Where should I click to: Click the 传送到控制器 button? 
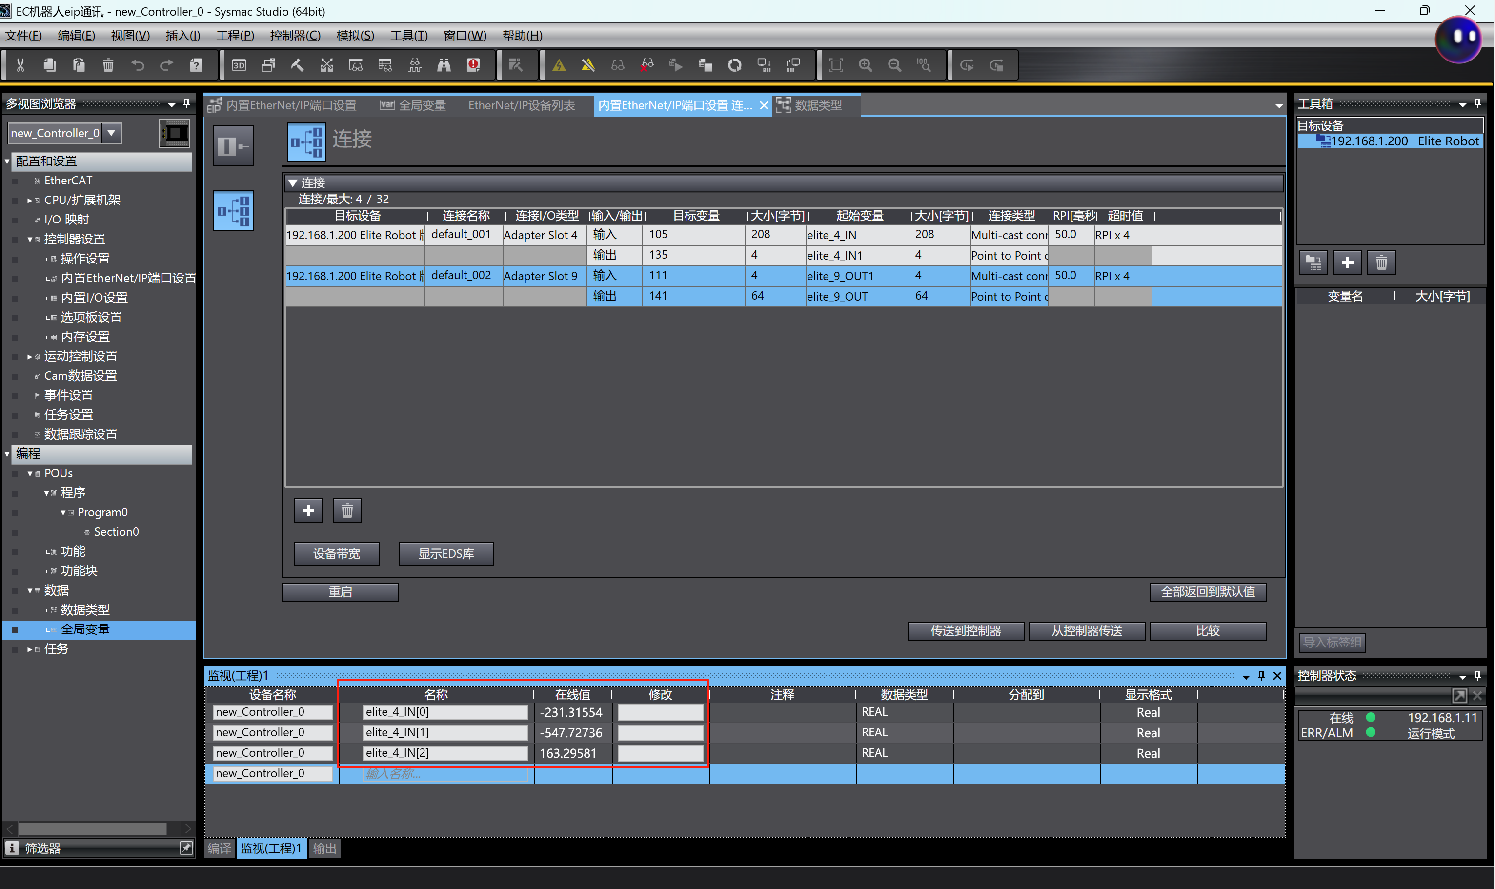(x=965, y=631)
